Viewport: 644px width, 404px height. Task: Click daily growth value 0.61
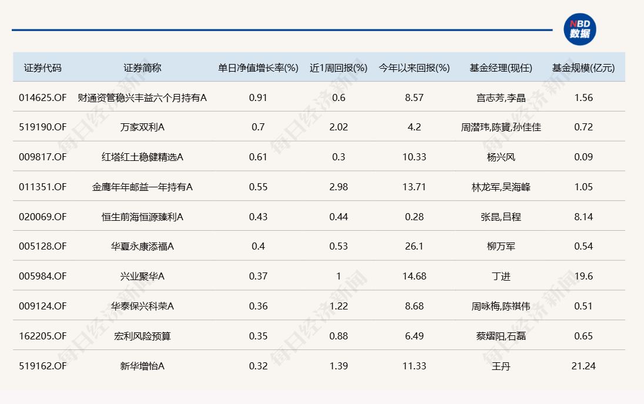point(258,157)
